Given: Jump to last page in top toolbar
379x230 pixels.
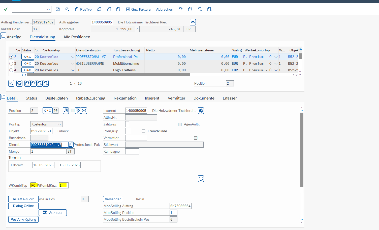Looking at the screenshot, I should [x=209, y=9].
